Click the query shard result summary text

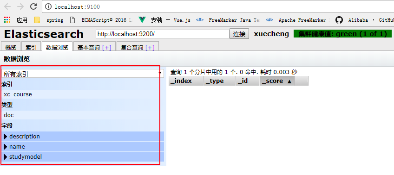click(x=234, y=72)
